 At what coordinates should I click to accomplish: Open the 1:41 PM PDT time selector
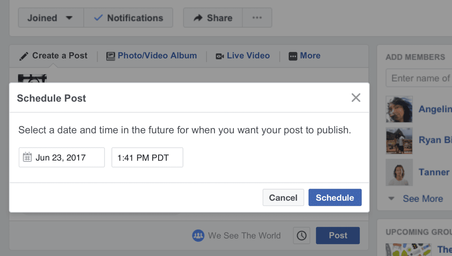[147, 157]
